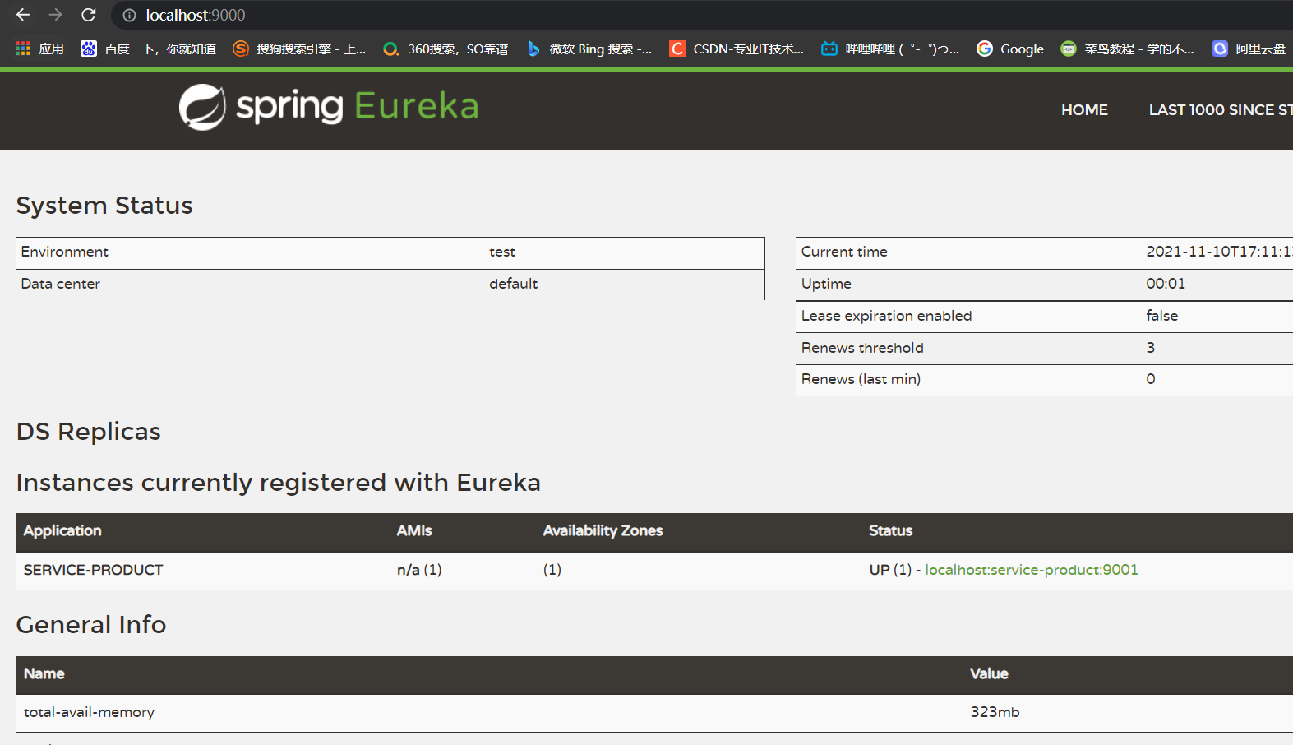1293x745 pixels.
Task: Open the 360 search bookmark
Action: (x=446, y=49)
